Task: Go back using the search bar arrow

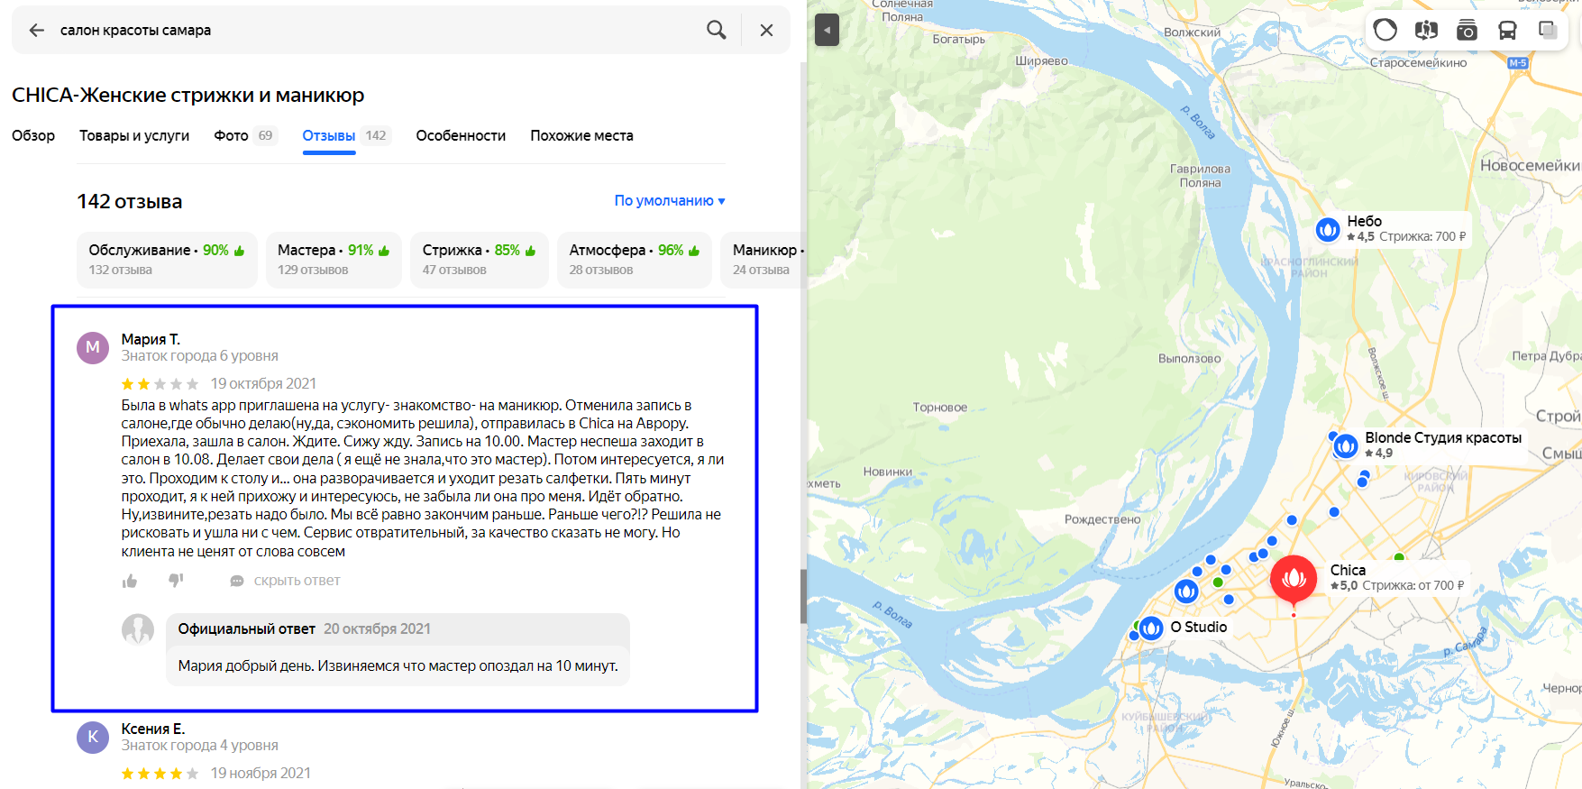Action: coord(37,30)
